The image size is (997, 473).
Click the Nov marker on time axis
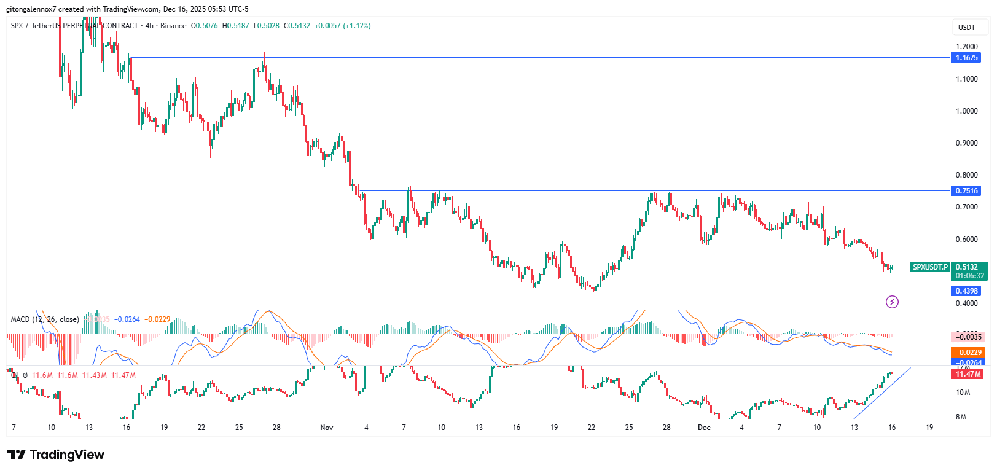coord(326,428)
